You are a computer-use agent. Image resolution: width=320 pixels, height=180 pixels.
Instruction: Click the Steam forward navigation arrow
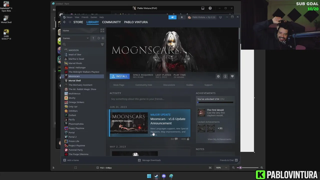pyautogui.click(x=70, y=22)
